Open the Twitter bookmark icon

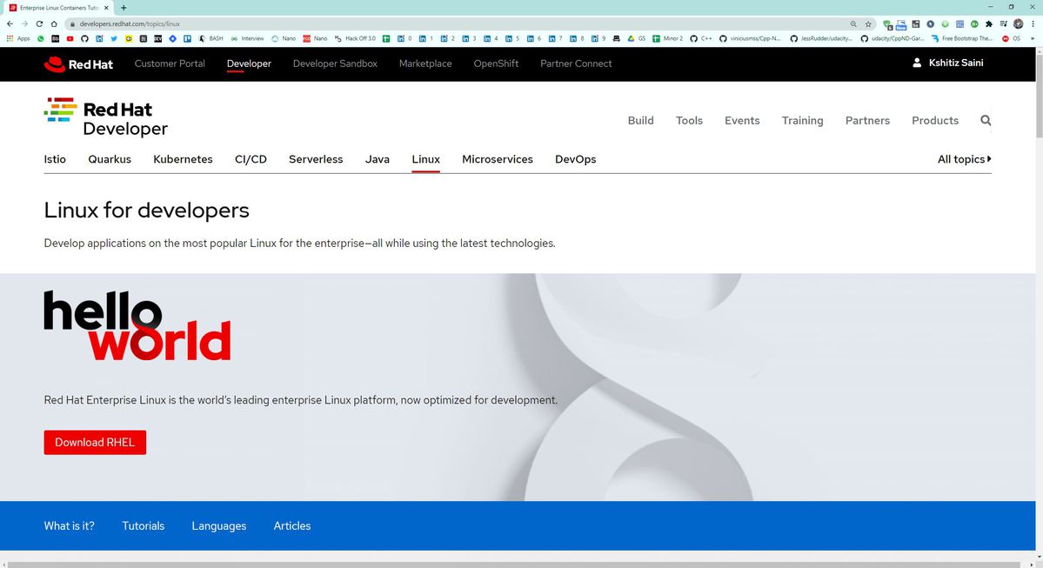tap(114, 38)
